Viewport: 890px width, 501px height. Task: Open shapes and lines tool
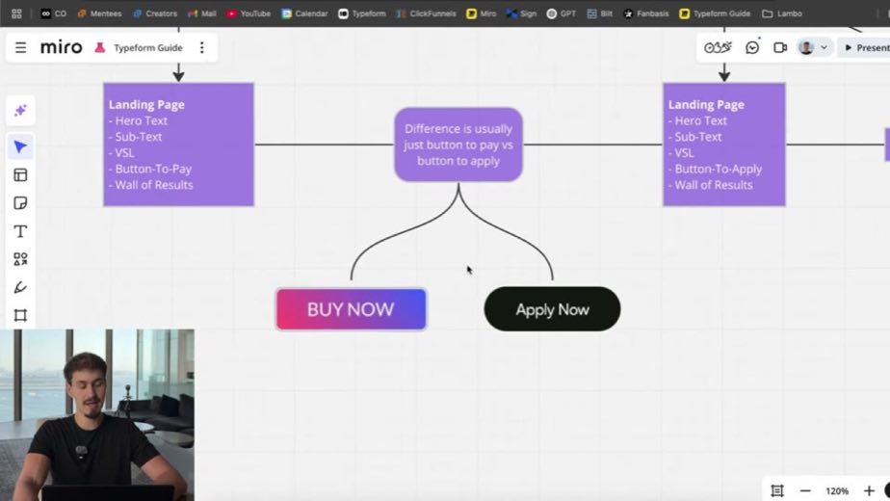20,259
